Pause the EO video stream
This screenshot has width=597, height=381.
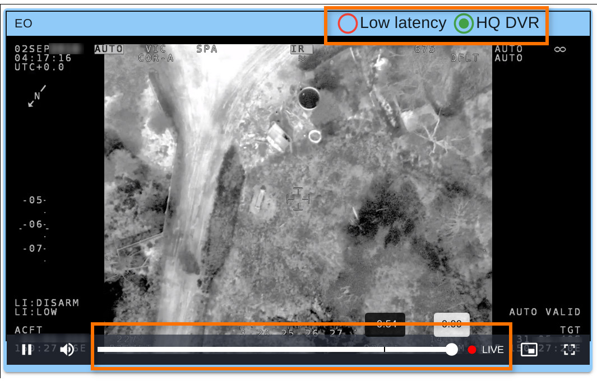click(x=26, y=350)
